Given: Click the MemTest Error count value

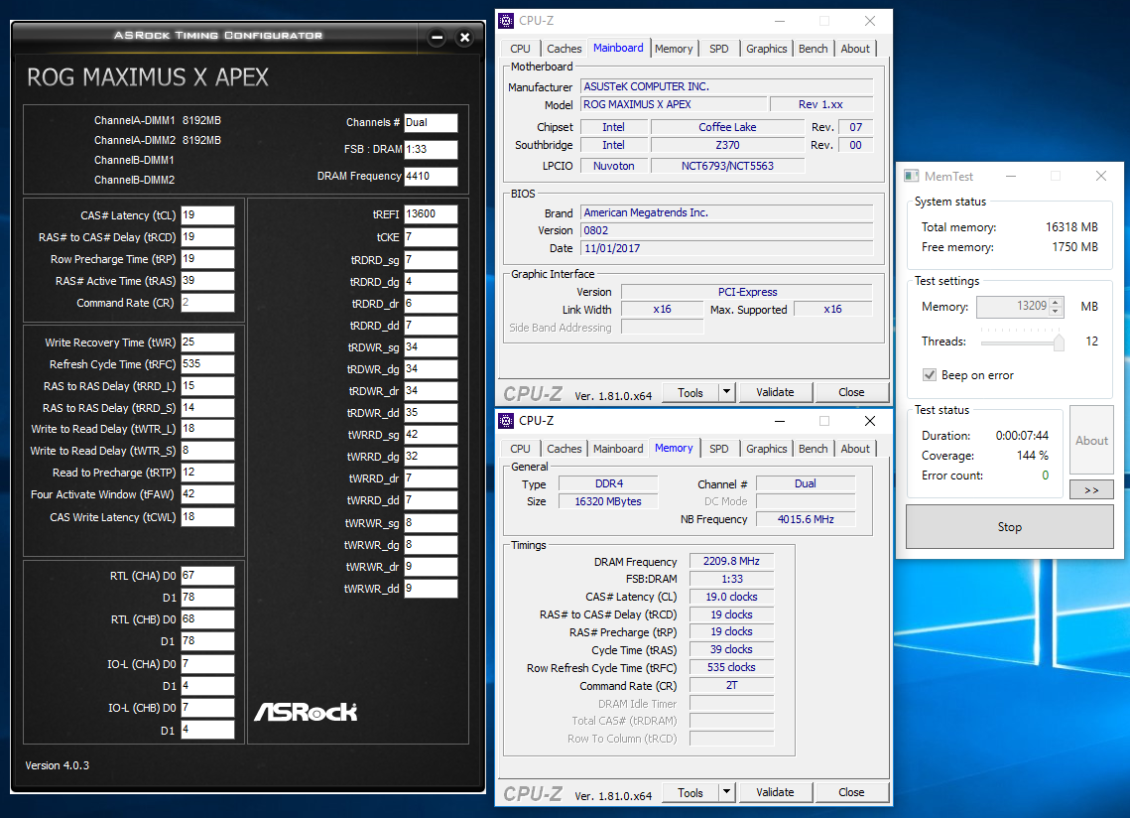Looking at the screenshot, I should click(x=1045, y=476).
